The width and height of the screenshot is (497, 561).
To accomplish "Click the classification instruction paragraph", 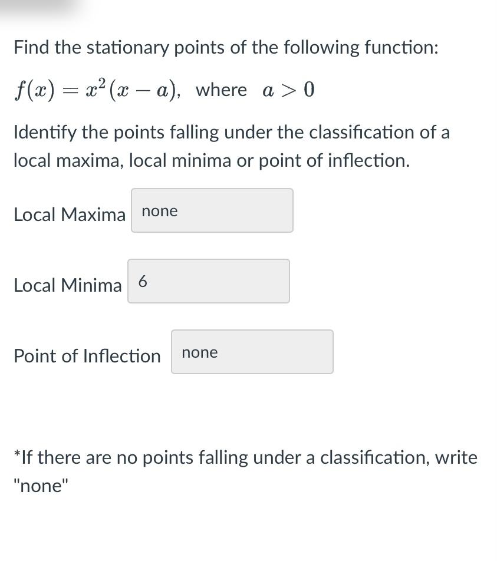I will coord(232,146).
